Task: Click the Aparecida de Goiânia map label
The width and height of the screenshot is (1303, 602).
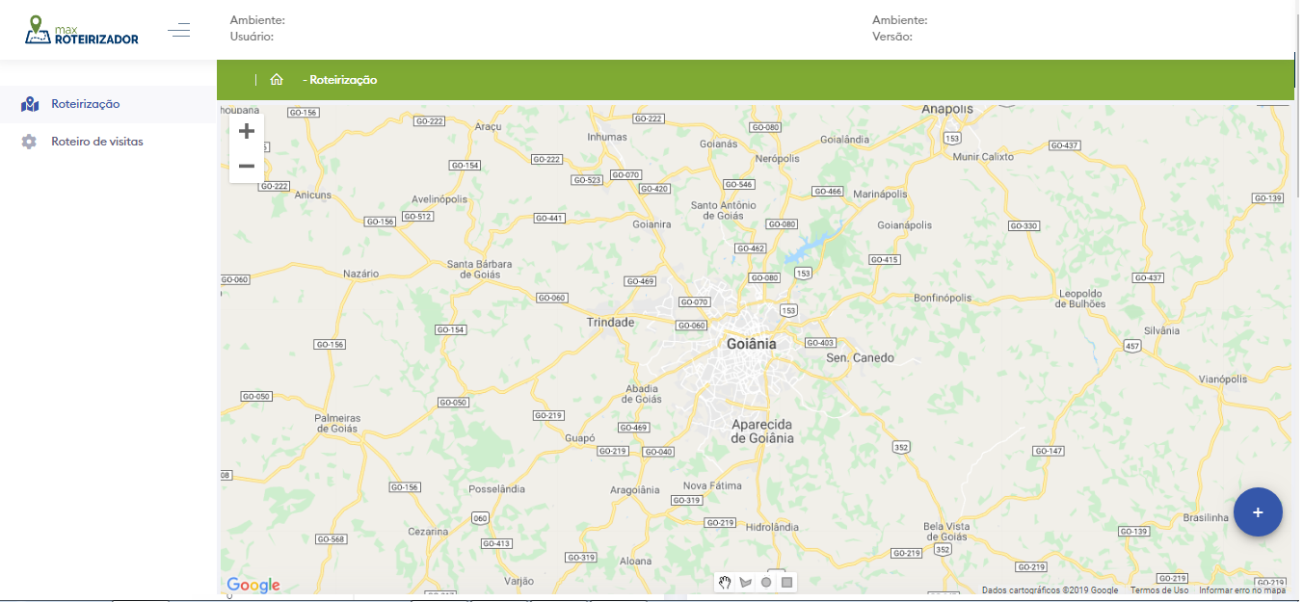Action: [x=762, y=431]
